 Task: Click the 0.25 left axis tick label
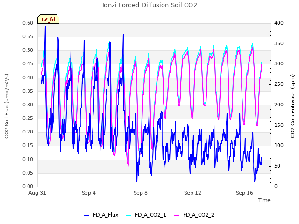28,118
